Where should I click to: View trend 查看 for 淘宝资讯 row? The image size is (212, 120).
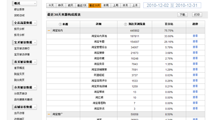point(195,108)
